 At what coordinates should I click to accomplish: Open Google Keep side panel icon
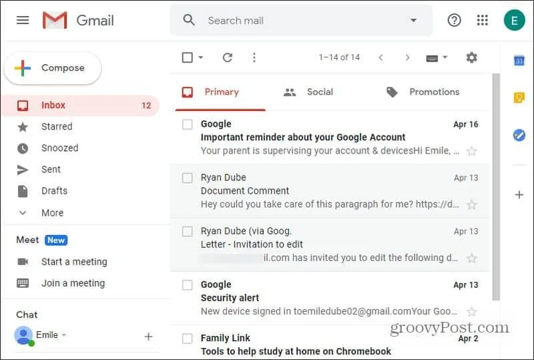(519, 98)
